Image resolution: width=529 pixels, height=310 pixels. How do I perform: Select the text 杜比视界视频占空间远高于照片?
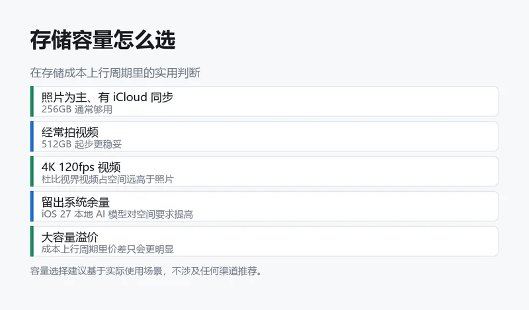point(107,179)
